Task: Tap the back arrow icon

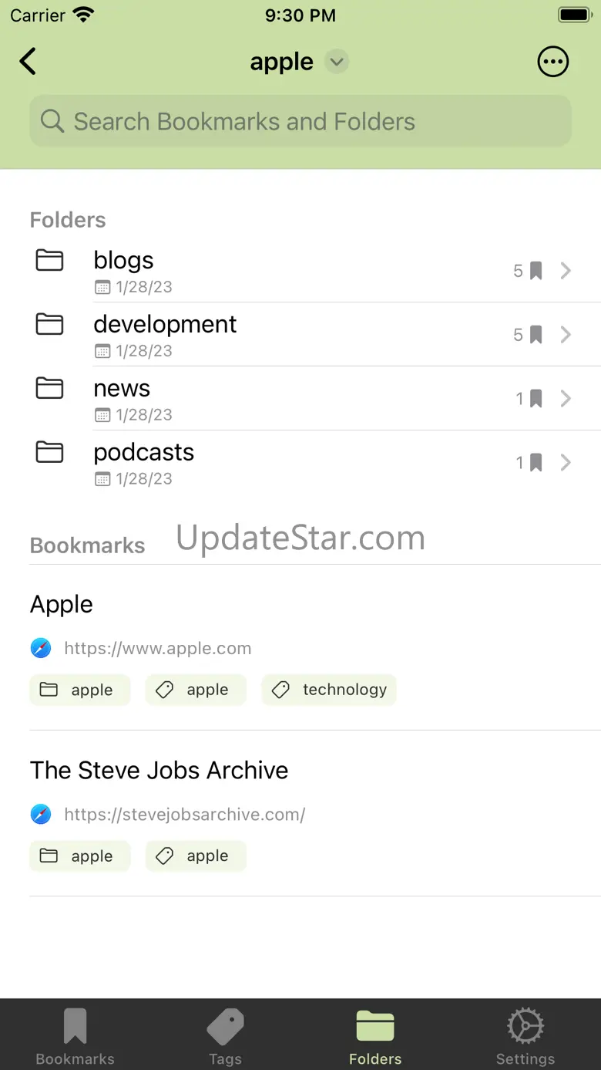Action: 28,62
